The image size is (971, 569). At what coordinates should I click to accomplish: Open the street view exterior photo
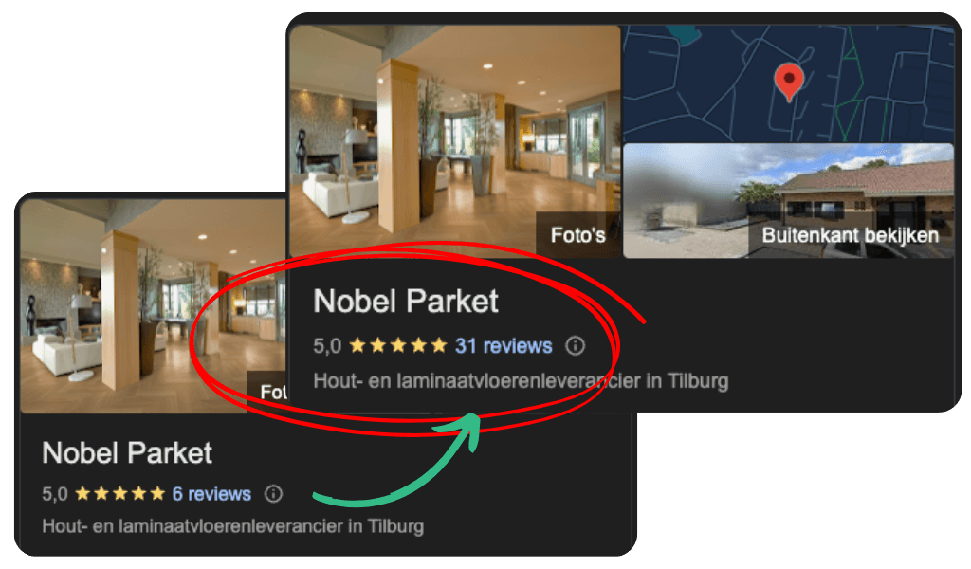click(788, 201)
